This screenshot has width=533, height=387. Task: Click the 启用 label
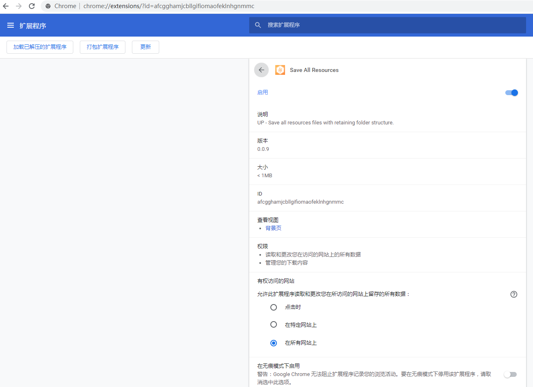[x=263, y=92]
